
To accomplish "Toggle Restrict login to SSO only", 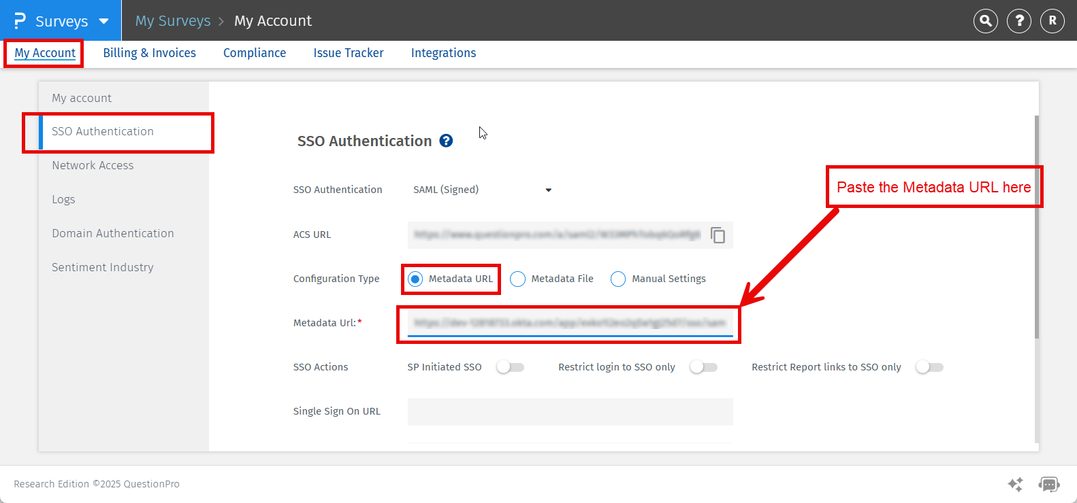I will click(703, 367).
